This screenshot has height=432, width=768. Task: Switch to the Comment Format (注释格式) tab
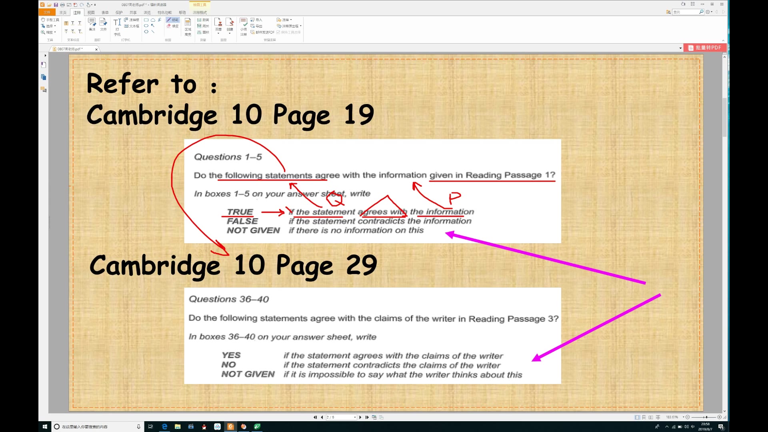[200, 12]
